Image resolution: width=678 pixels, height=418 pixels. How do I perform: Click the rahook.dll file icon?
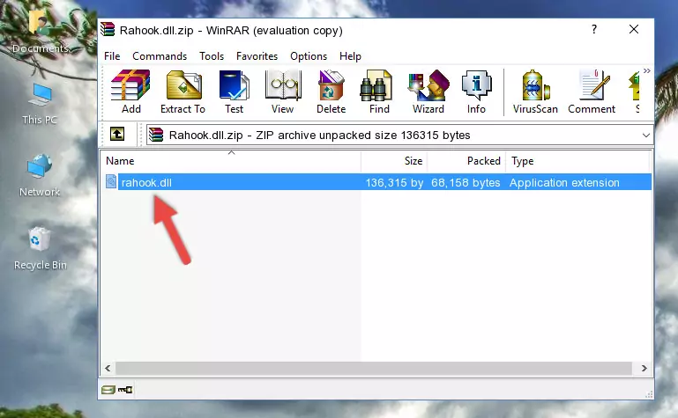pos(111,181)
